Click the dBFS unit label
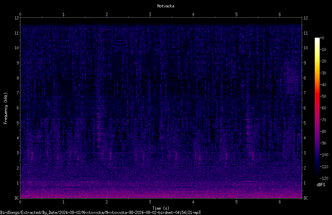 click(321, 185)
